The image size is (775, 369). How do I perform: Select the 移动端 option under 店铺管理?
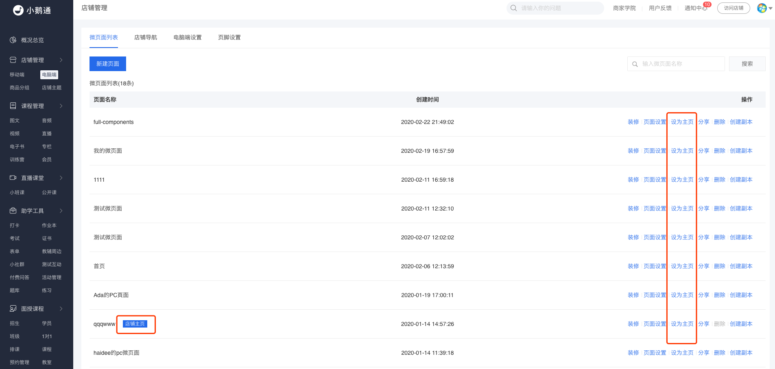click(x=17, y=75)
